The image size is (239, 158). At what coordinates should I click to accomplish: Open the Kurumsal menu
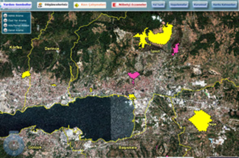[199, 5]
